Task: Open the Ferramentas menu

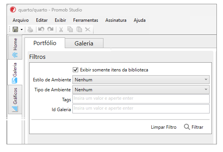Action: coord(85,20)
